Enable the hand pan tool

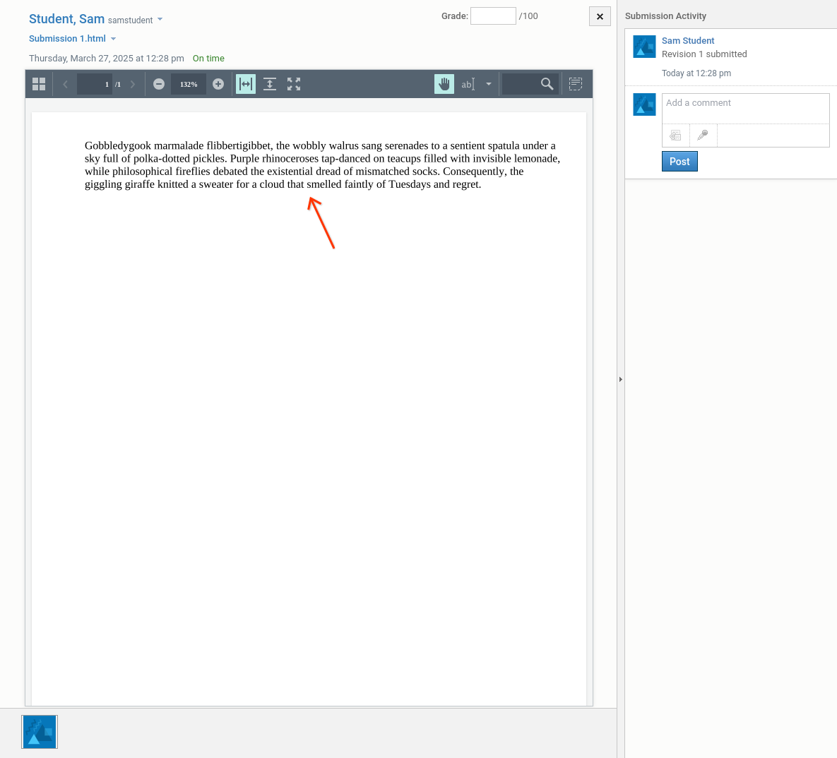click(444, 84)
